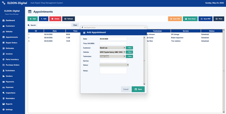Click the Expenses card icon

coord(4,87)
